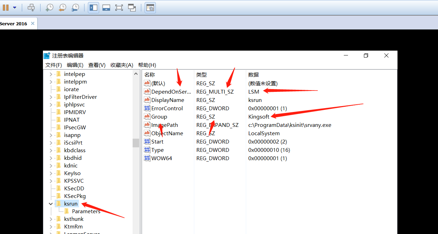This screenshot has width=438, height=234.
Task: Expand the iphlpsvc key
Action: pyautogui.click(x=51, y=105)
